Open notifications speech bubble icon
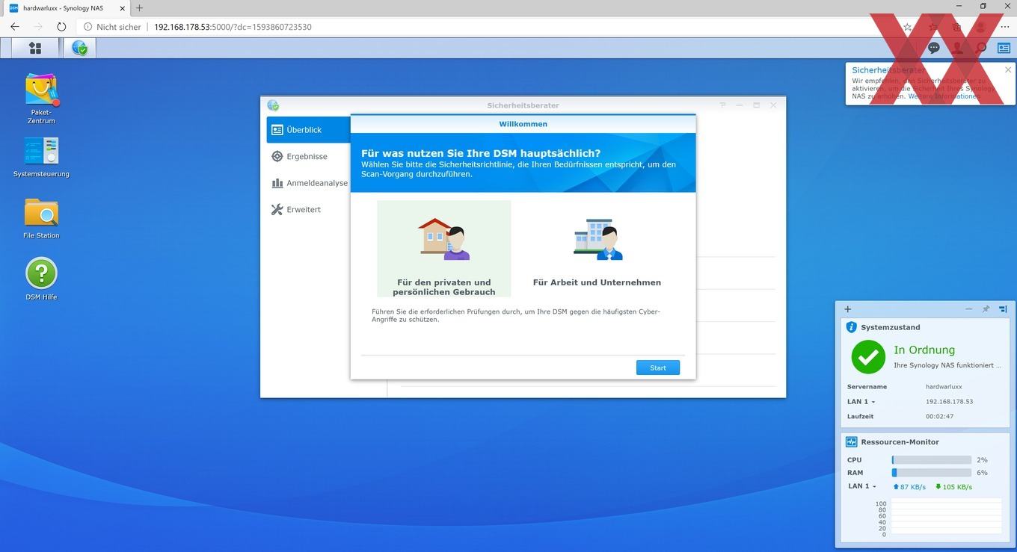 click(933, 48)
